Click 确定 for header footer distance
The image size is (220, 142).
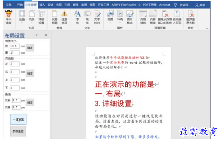30,103
